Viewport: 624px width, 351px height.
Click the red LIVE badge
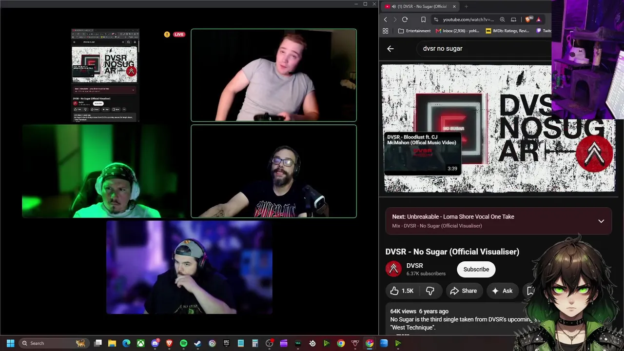click(x=179, y=35)
